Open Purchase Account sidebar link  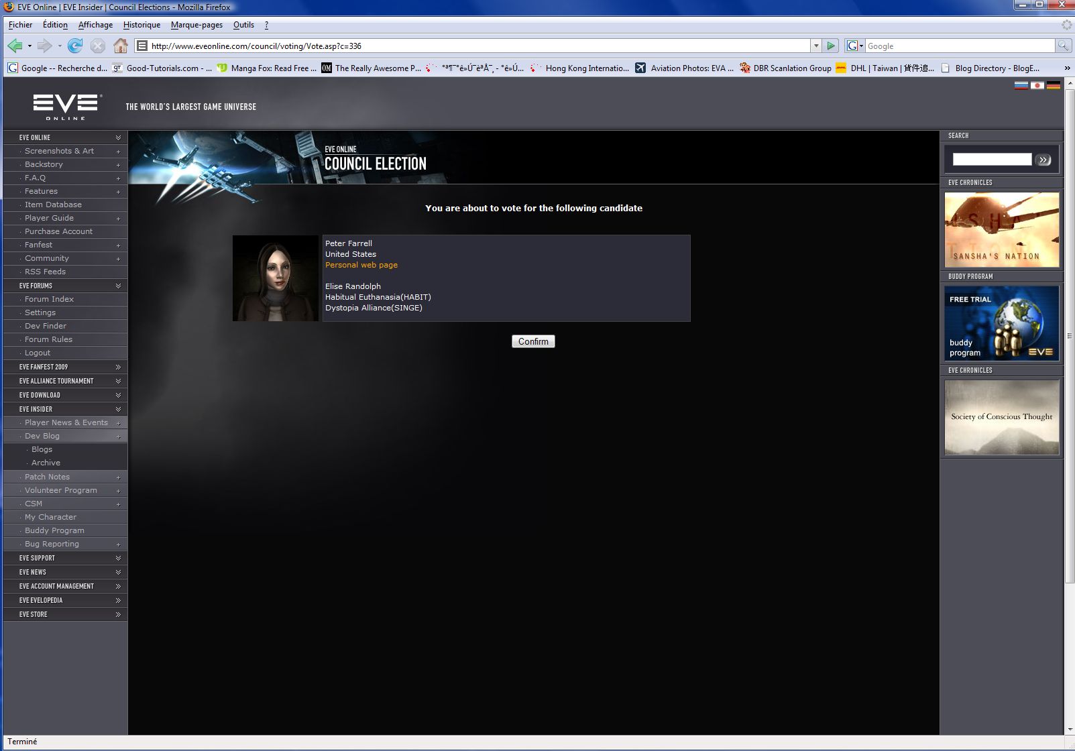58,231
